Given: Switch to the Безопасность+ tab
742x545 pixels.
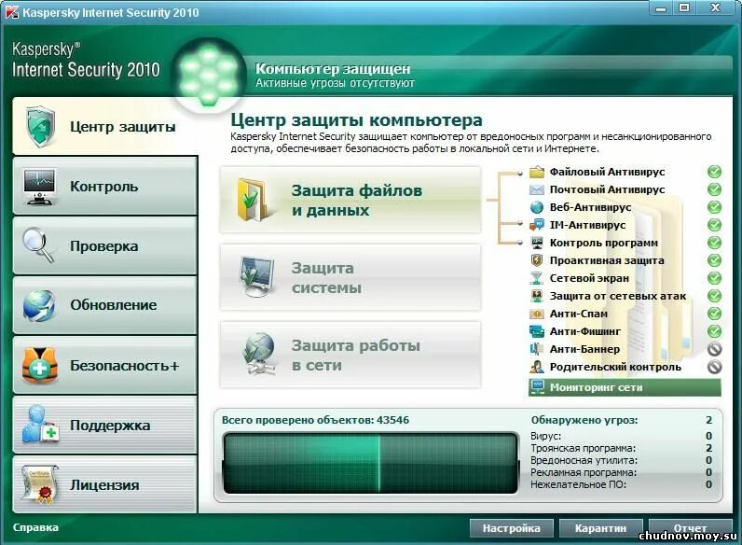Looking at the screenshot, I should [x=105, y=366].
